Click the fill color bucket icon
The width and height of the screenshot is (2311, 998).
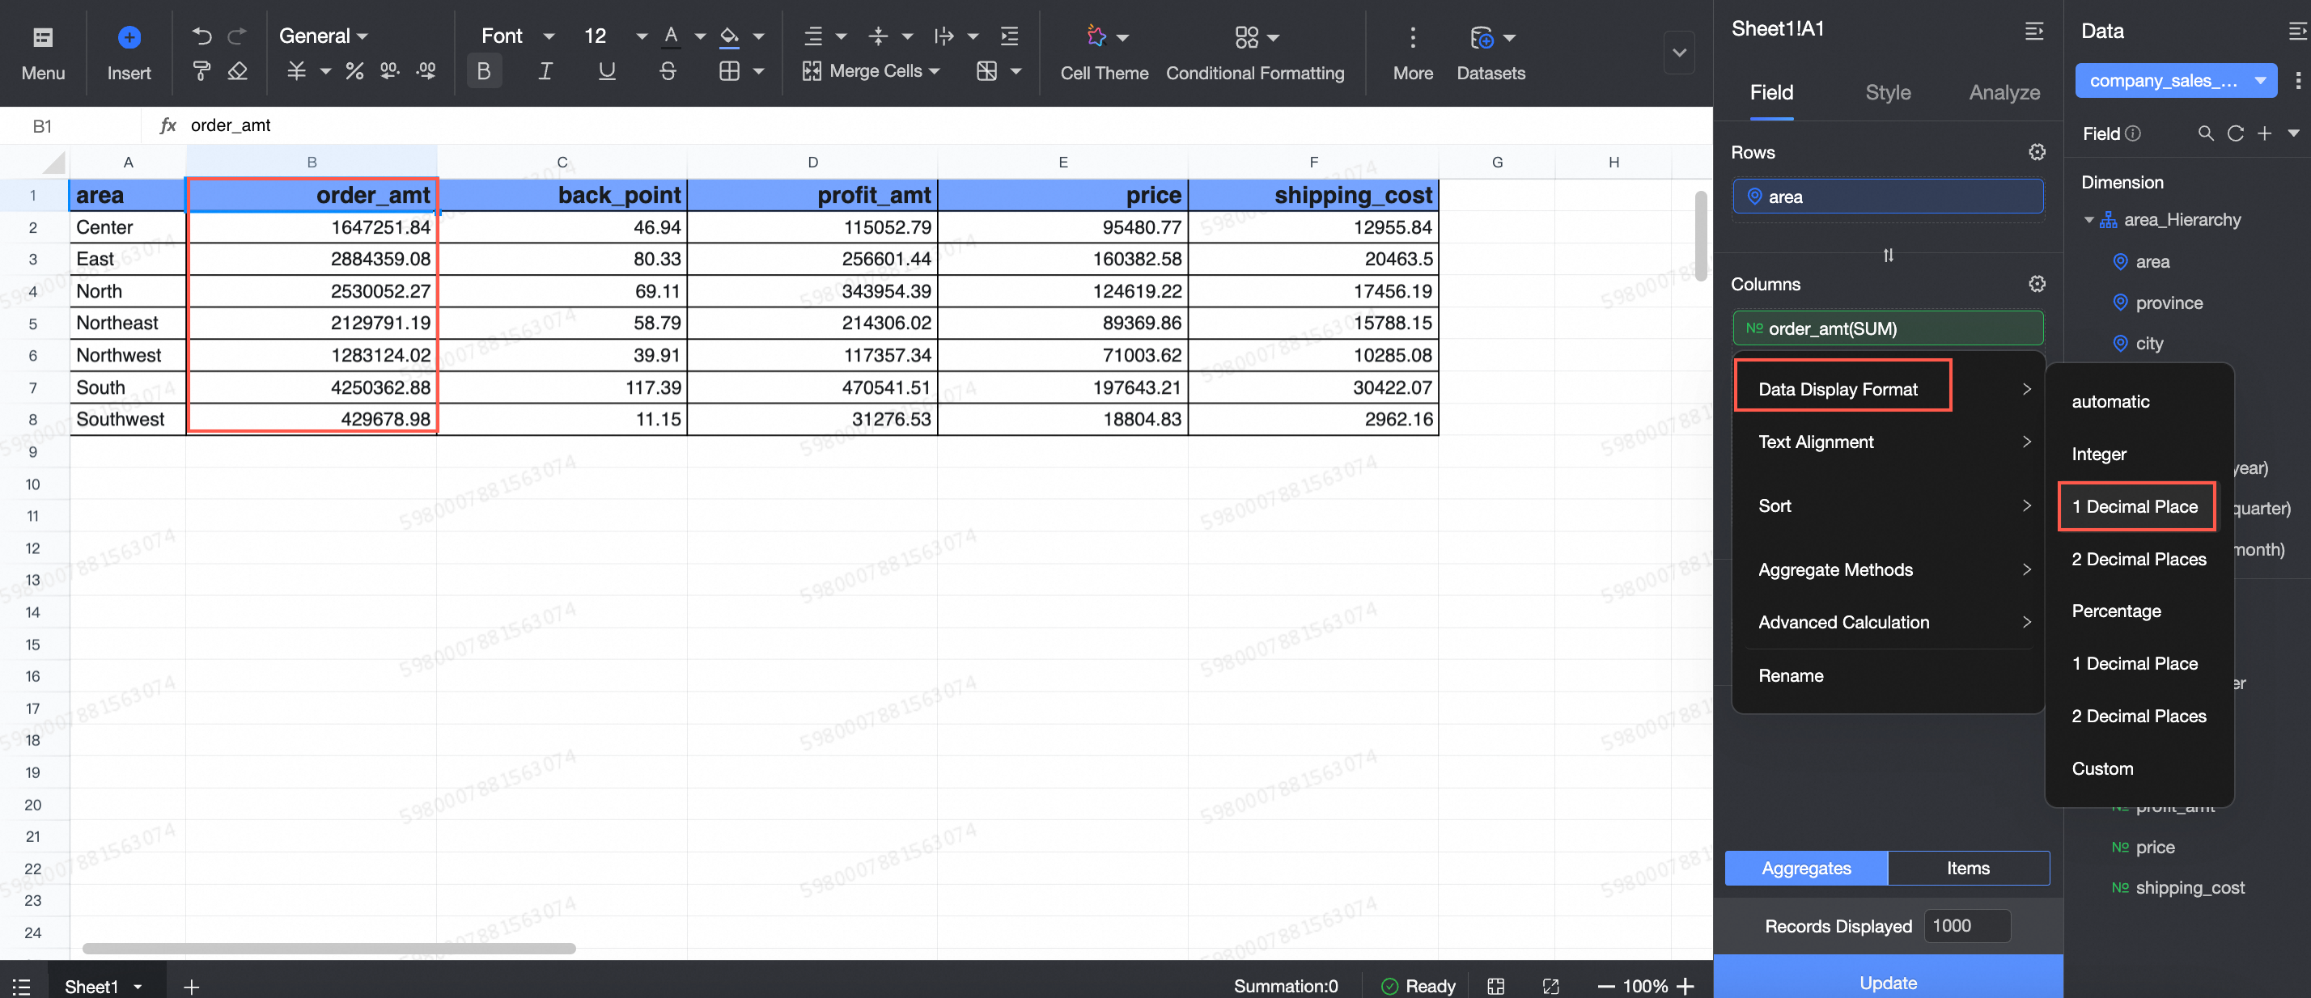[729, 36]
